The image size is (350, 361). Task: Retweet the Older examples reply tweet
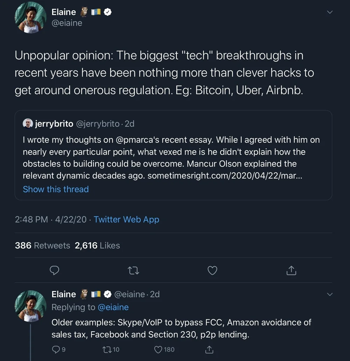point(106,349)
